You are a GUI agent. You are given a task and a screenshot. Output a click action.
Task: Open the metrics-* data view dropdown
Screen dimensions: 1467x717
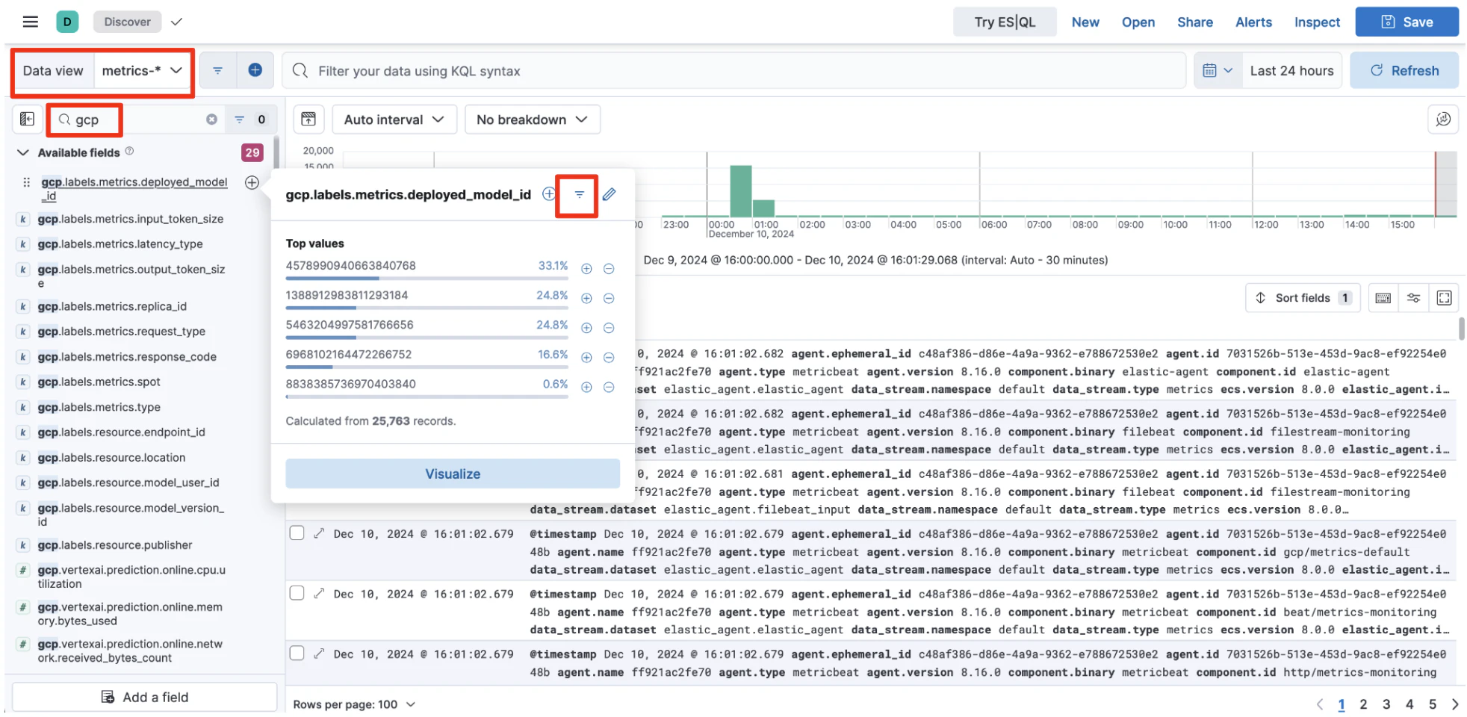pos(142,71)
